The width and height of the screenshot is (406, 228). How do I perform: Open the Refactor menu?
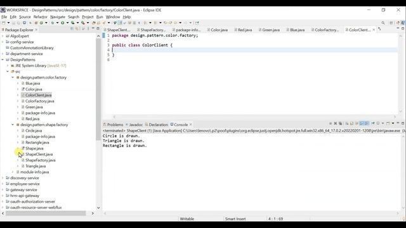[41, 17]
